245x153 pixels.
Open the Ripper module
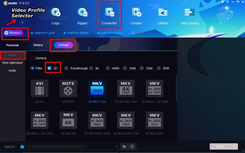pos(82,16)
